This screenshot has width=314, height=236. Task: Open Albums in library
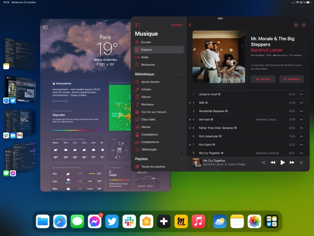coord(159,97)
